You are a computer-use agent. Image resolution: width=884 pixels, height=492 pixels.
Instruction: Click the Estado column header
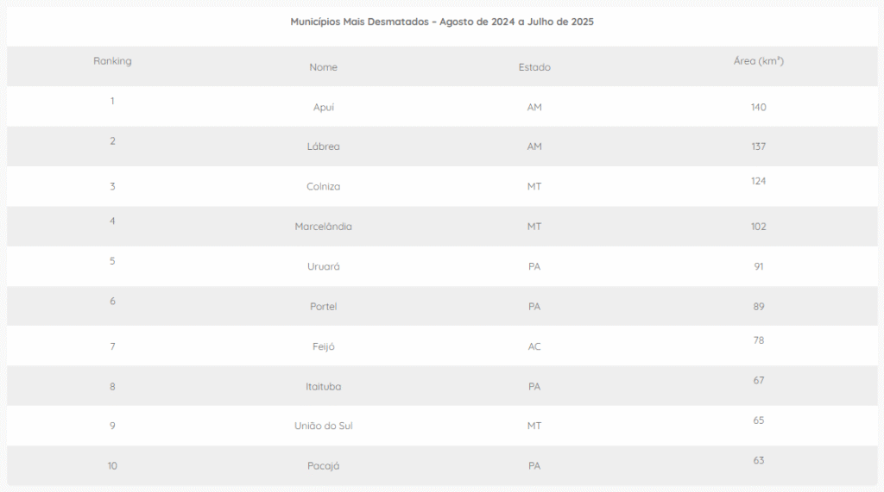click(x=534, y=67)
